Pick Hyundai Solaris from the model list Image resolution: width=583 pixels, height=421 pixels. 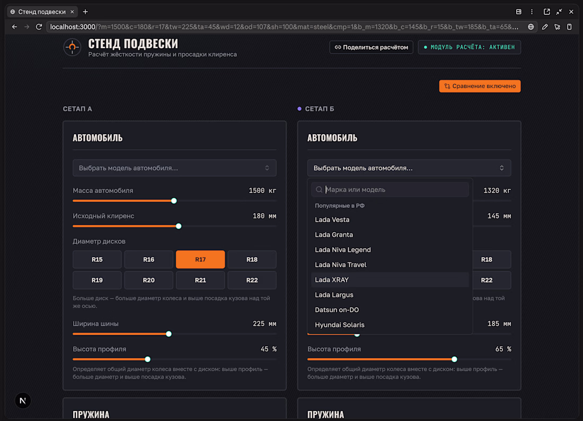pos(390,324)
